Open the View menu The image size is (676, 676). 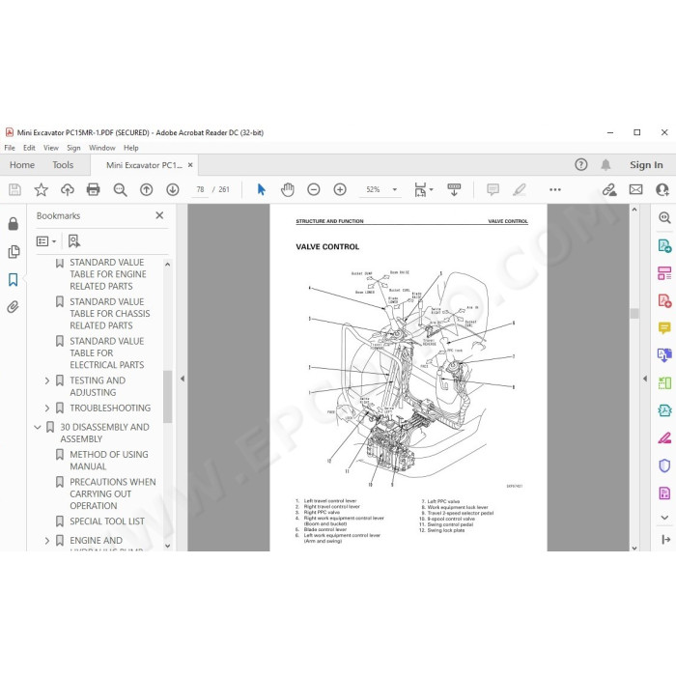(51, 148)
